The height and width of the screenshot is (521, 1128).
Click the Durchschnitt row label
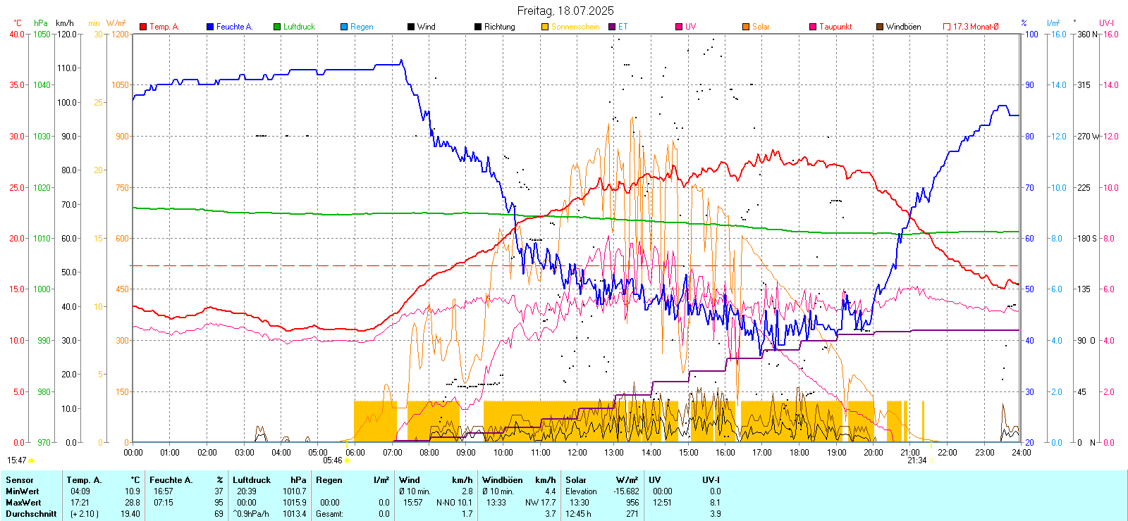31,514
